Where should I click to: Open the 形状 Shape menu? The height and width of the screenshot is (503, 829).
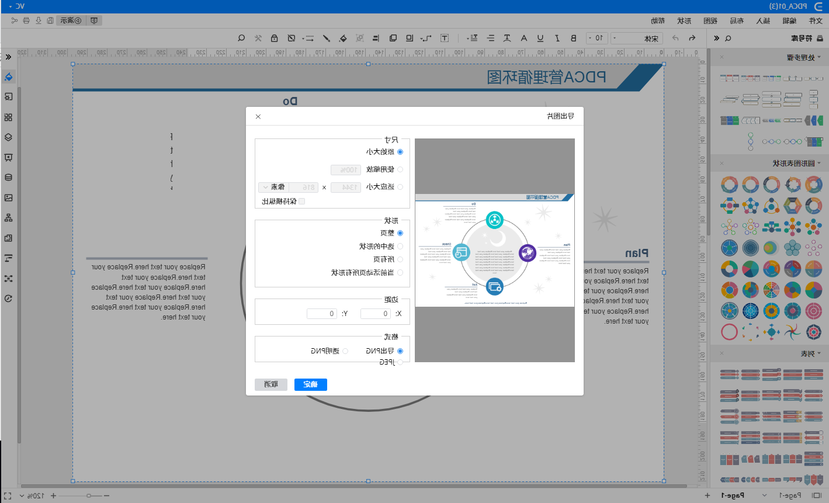(684, 20)
